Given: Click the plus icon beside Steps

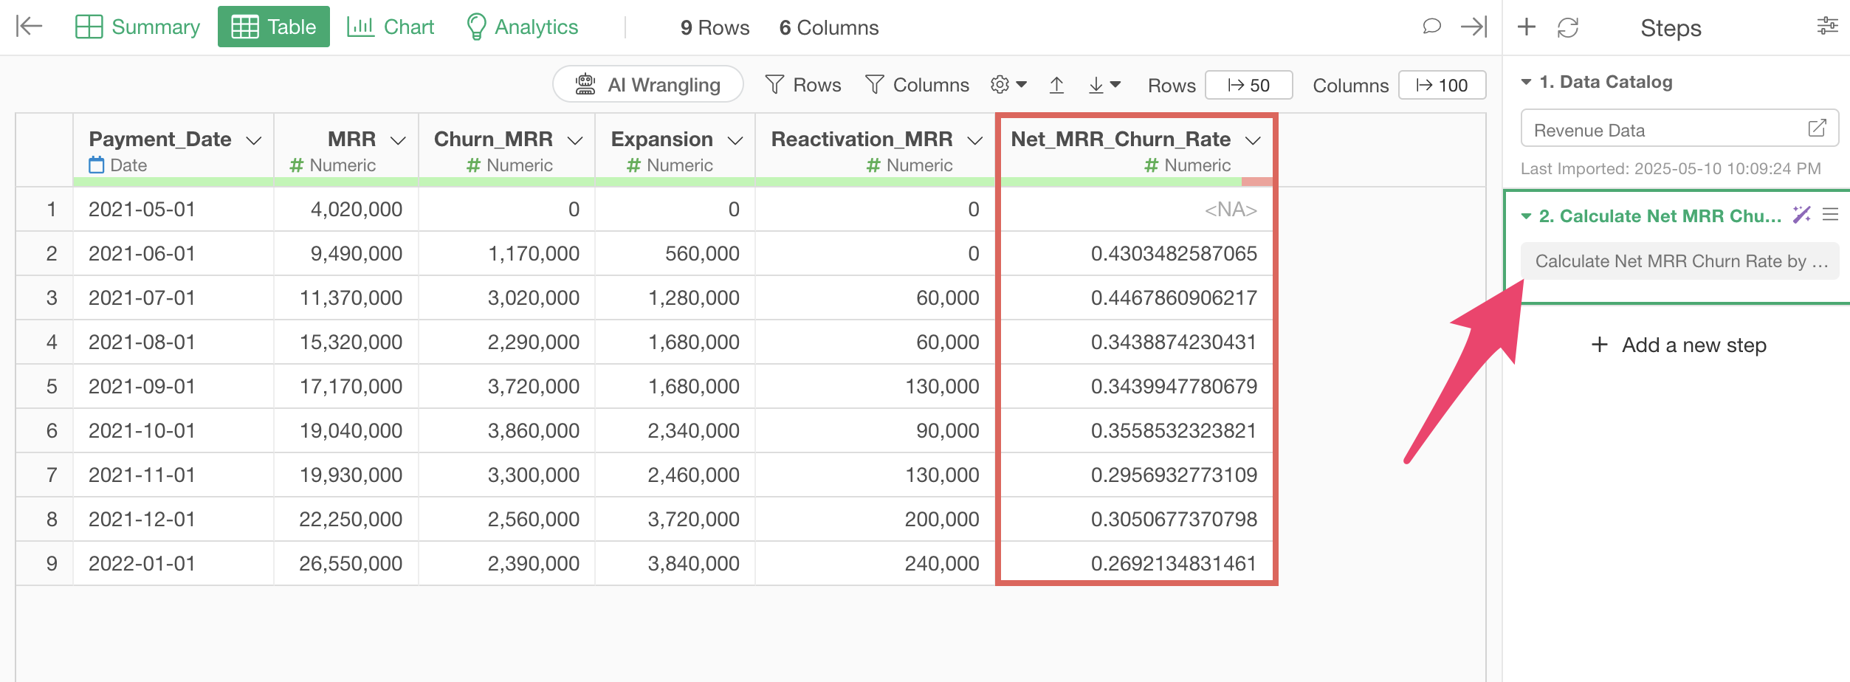Looking at the screenshot, I should pos(1527,27).
